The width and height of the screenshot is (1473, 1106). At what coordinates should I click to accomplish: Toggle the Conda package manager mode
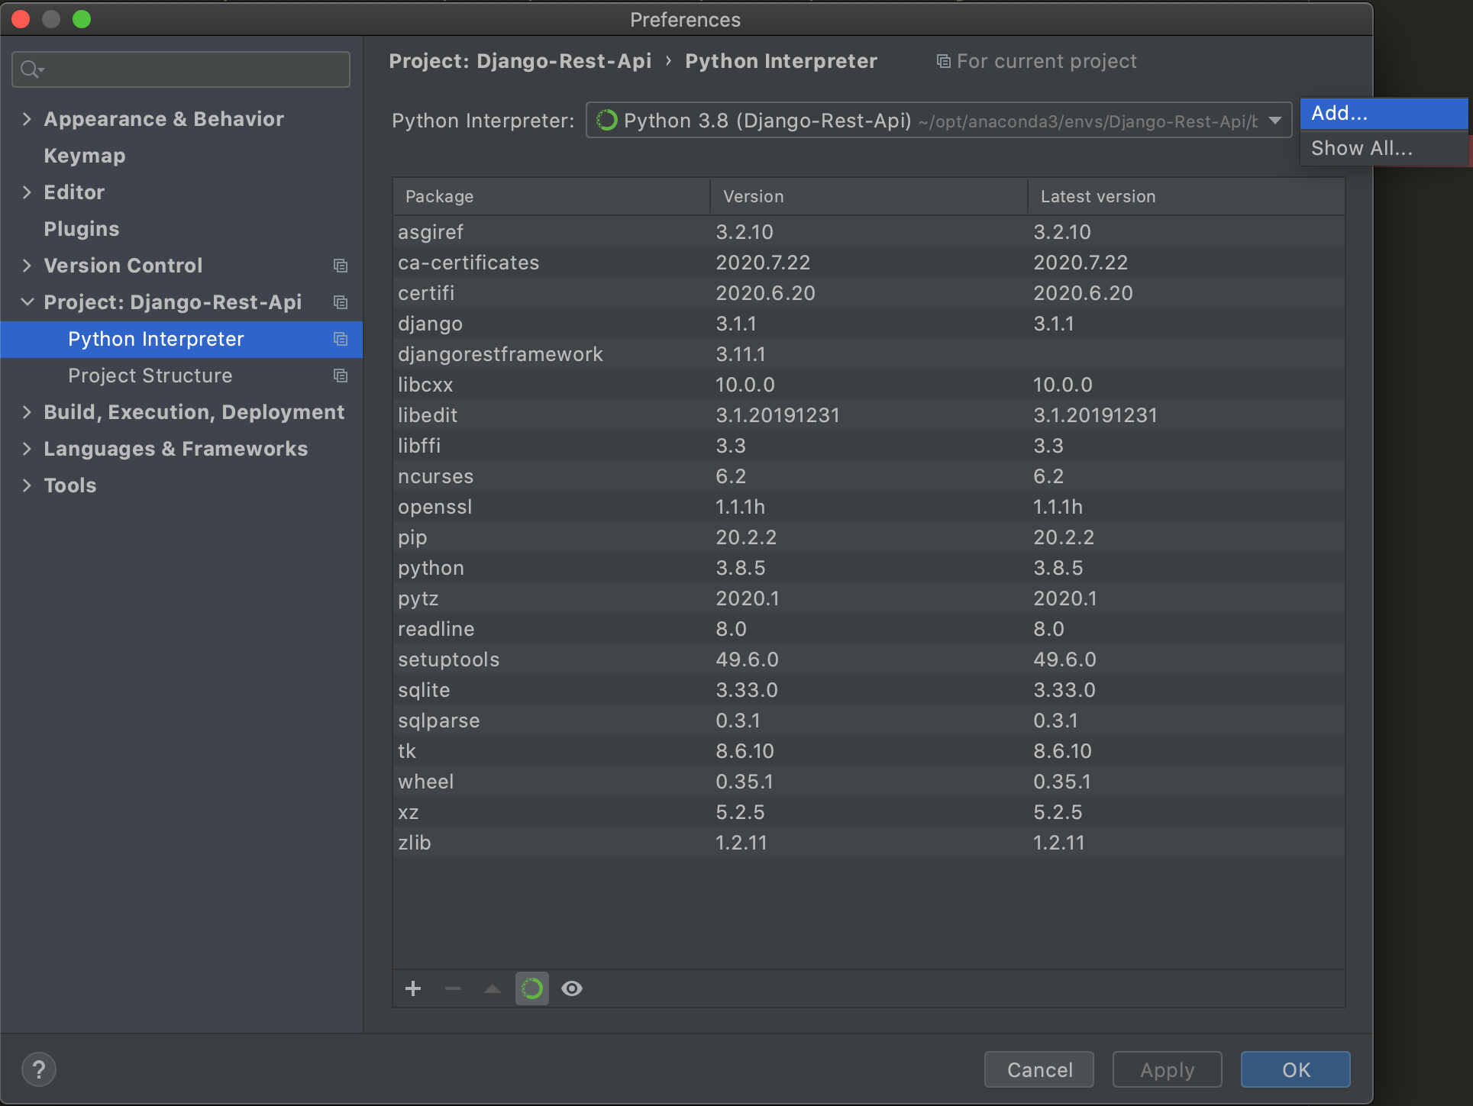(x=531, y=988)
